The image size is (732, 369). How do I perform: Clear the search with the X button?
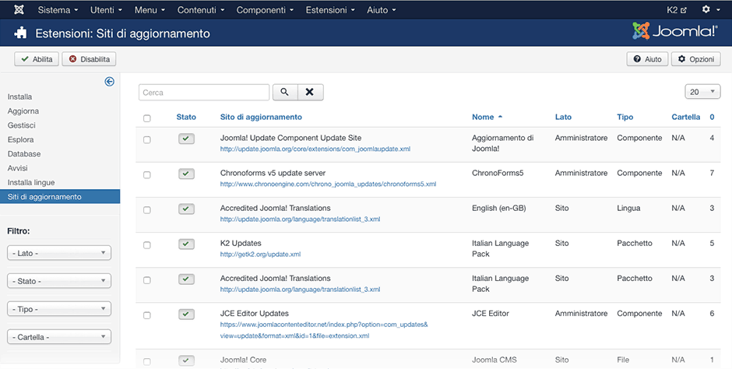click(x=310, y=92)
